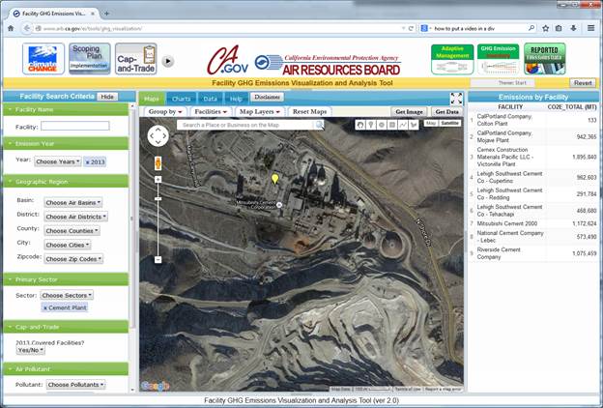Click the Climate Change banner icon
The width and height of the screenshot is (603, 408).
point(43,59)
